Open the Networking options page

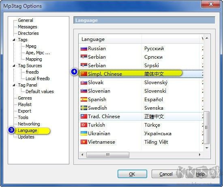(29, 124)
